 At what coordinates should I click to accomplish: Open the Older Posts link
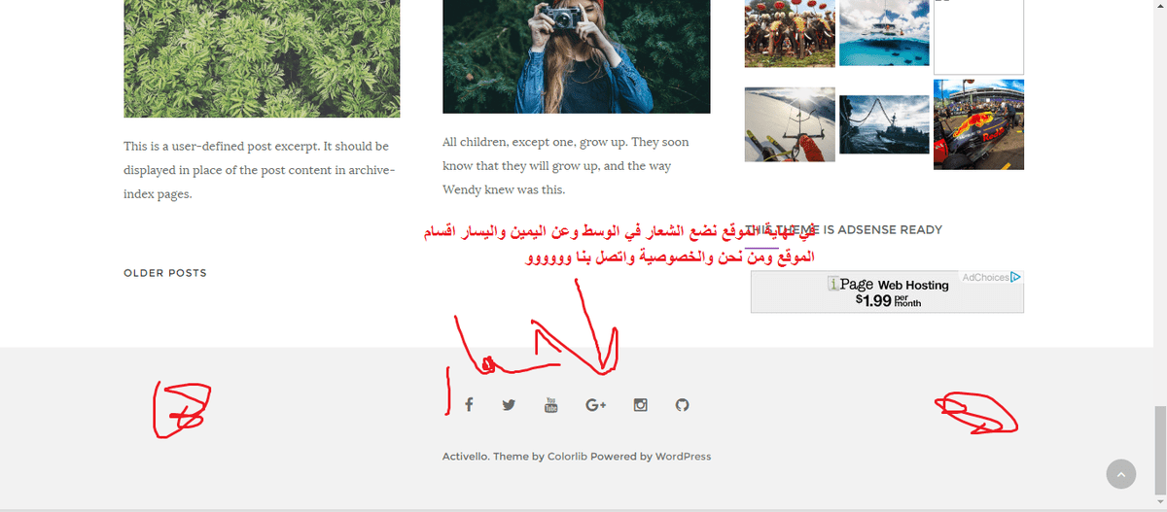165,273
